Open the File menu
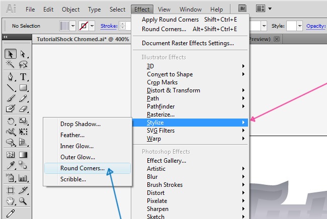Image resolution: width=327 pixels, height=219 pixels. point(30,10)
